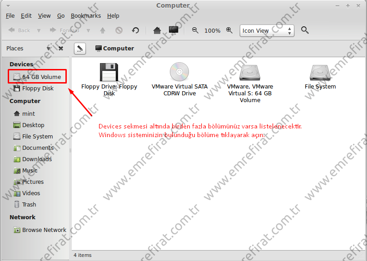Zoom in with the plus magnifier
The image size is (367, 261).
point(229,30)
